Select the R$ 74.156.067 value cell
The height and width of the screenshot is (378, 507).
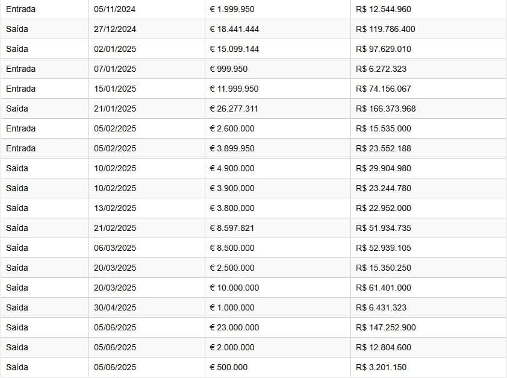point(383,89)
